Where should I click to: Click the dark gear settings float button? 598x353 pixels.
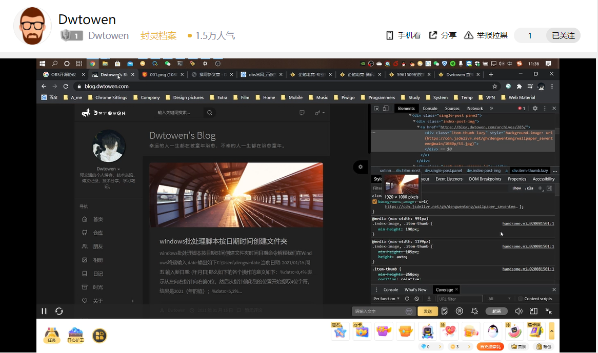pos(361,167)
